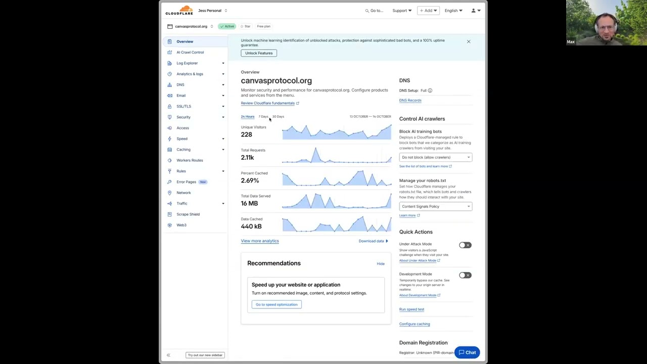Open About Under Attack Mode link
Viewport: 647px width, 364px height.
pos(420,260)
